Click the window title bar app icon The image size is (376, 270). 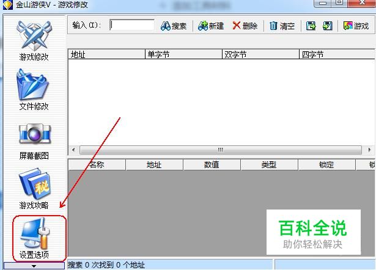(x=7, y=4)
